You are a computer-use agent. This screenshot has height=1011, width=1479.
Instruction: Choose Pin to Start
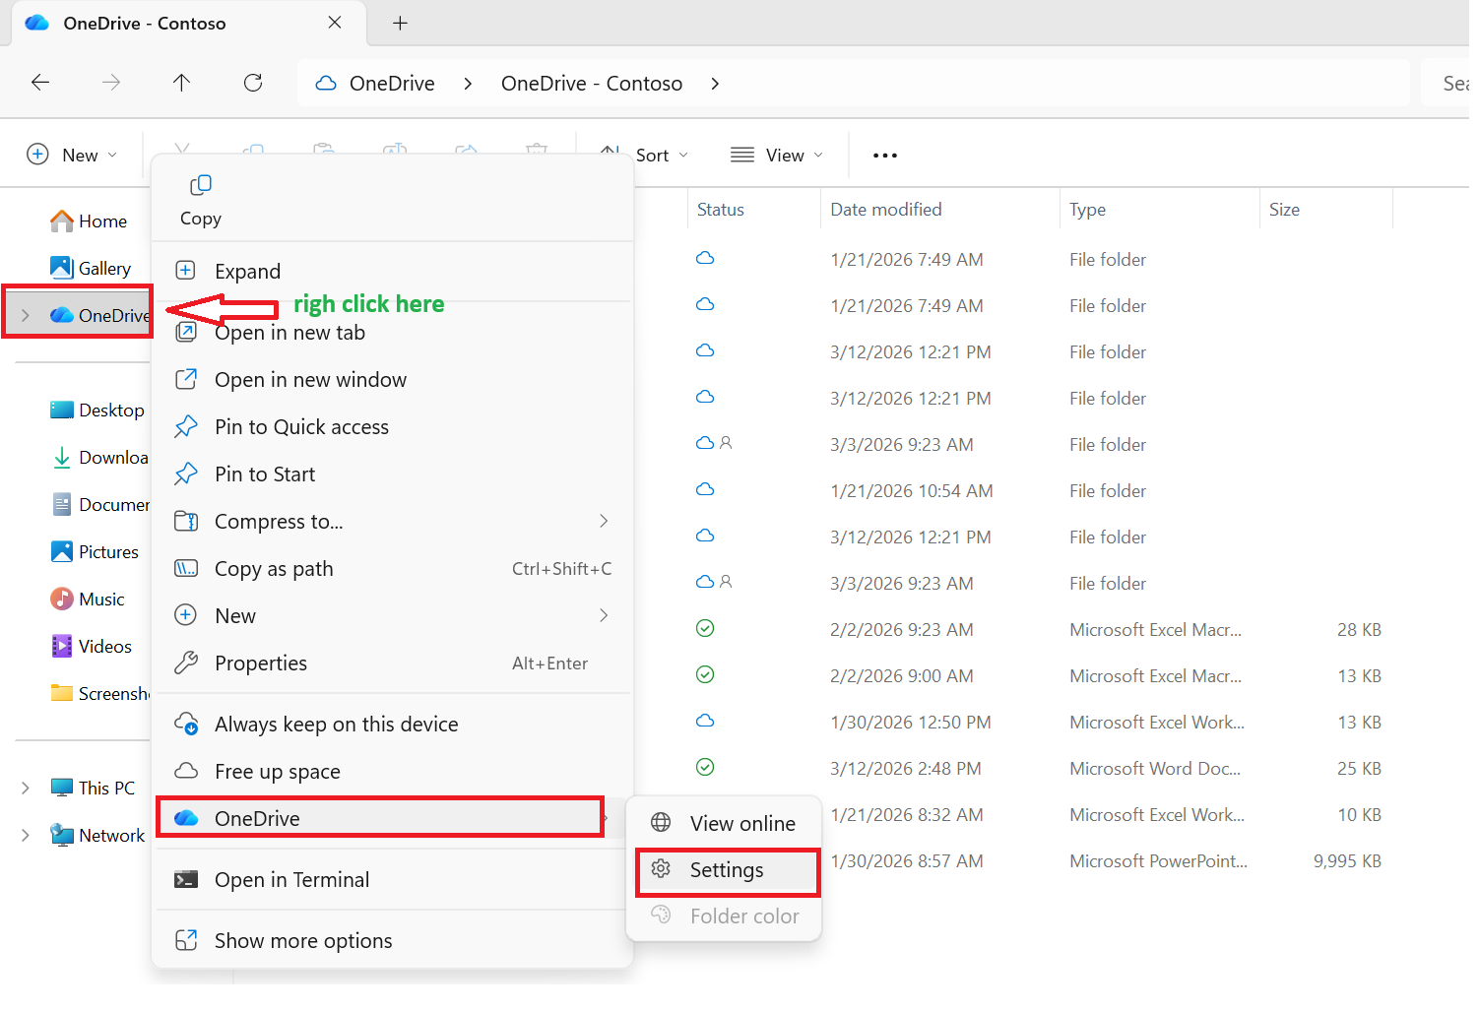[392, 474]
